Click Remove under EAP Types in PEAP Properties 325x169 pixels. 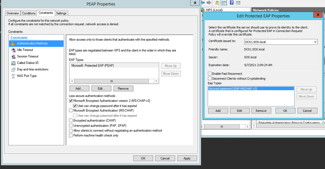(123, 89)
